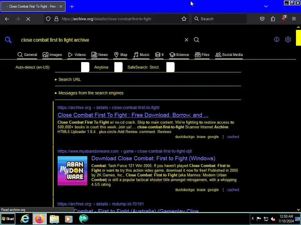Click the blue SearXNG magnifier logo
This screenshot has width=301, height=225.
(x=8, y=40)
